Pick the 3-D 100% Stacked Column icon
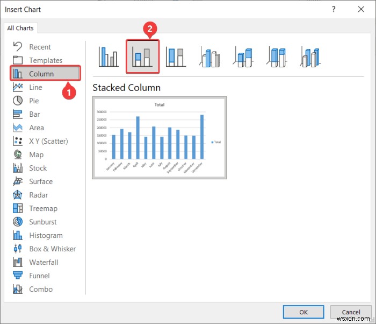The width and height of the screenshot is (376, 324). click(x=277, y=57)
